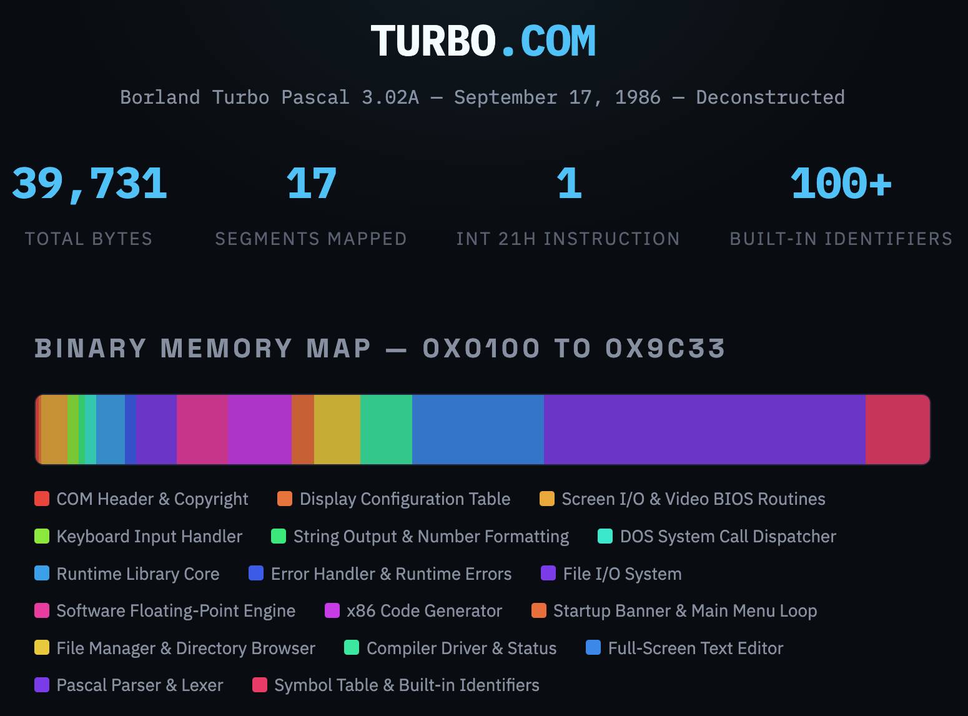Select the Borland Turbo Pascal subtitle
968x716 pixels.
(483, 97)
